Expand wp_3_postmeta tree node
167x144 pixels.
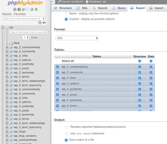click(7, 106)
